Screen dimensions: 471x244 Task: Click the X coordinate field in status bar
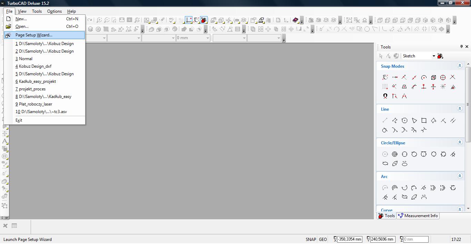350,239
